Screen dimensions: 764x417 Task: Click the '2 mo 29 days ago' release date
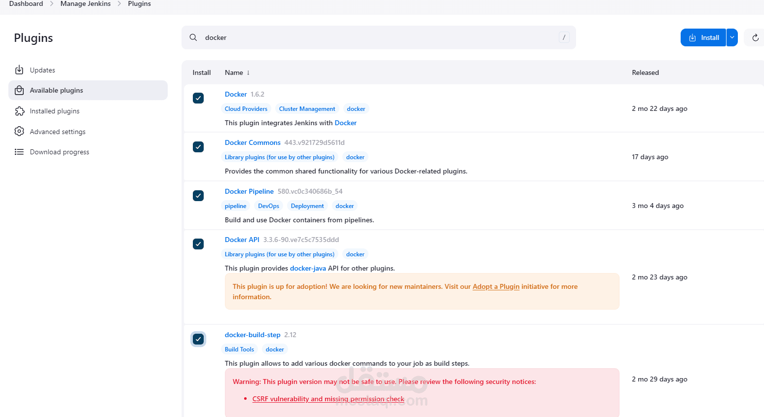coord(659,379)
